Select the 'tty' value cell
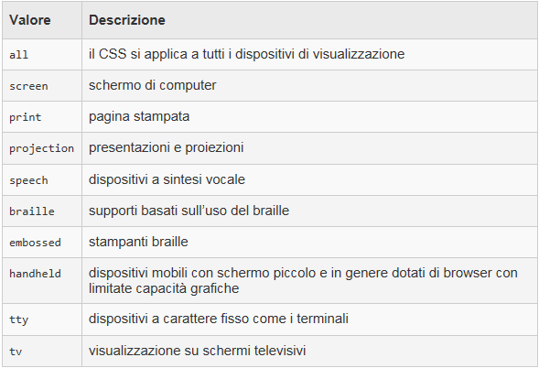 tap(42, 319)
